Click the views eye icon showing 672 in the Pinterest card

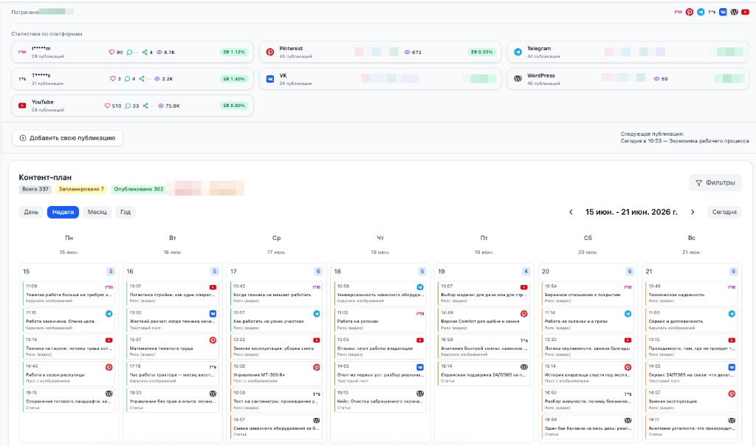coord(408,52)
